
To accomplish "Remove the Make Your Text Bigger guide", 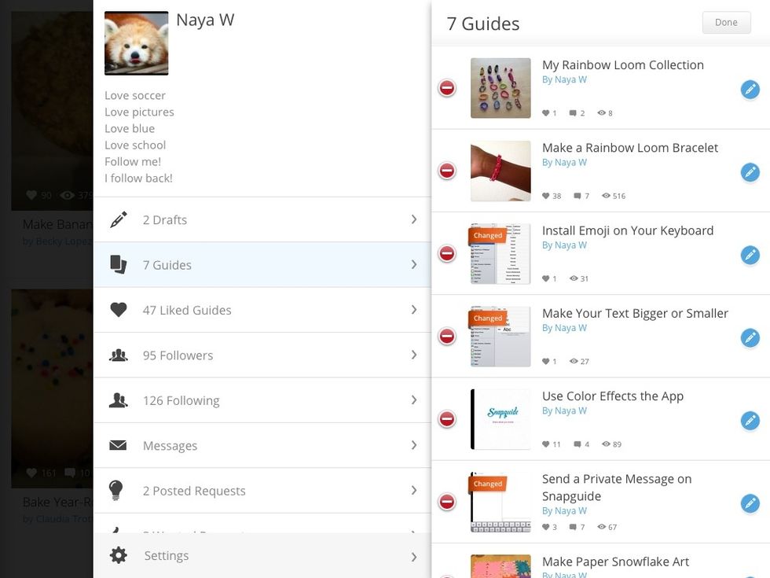I will [447, 337].
